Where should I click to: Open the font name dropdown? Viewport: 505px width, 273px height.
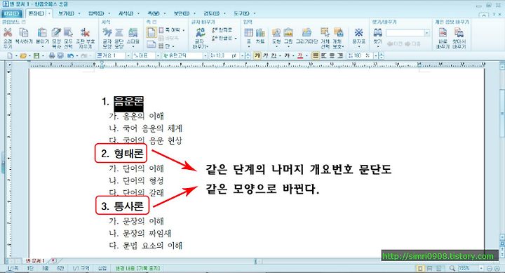tap(205, 55)
